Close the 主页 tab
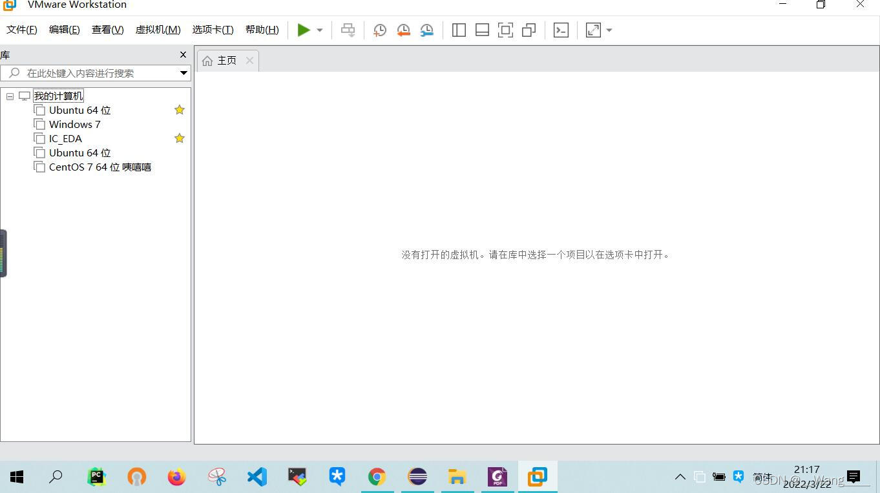 coord(249,60)
